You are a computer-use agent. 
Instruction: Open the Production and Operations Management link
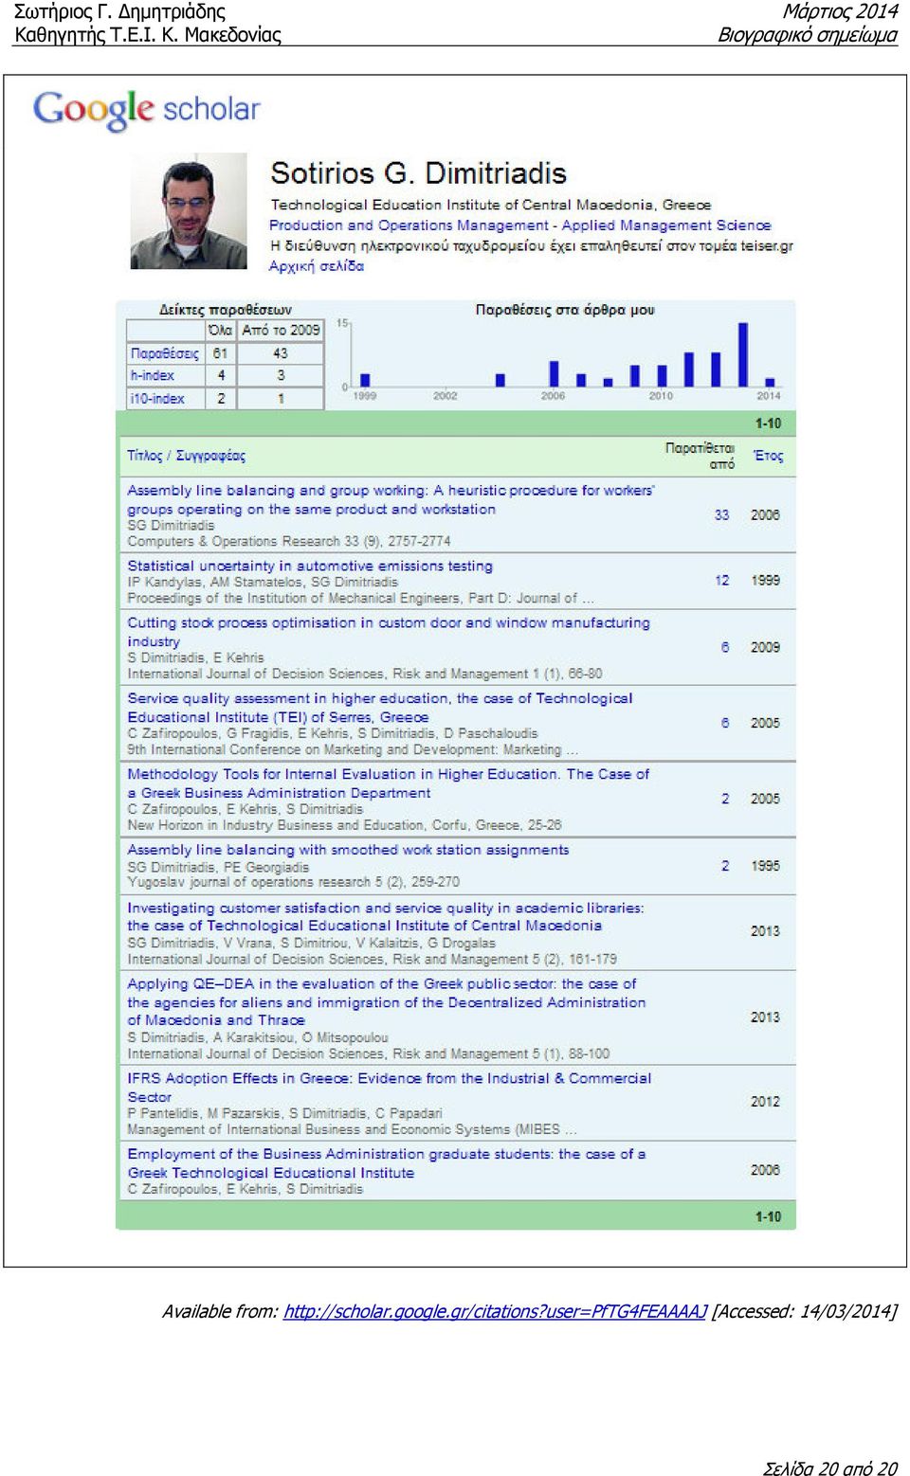pos(409,225)
